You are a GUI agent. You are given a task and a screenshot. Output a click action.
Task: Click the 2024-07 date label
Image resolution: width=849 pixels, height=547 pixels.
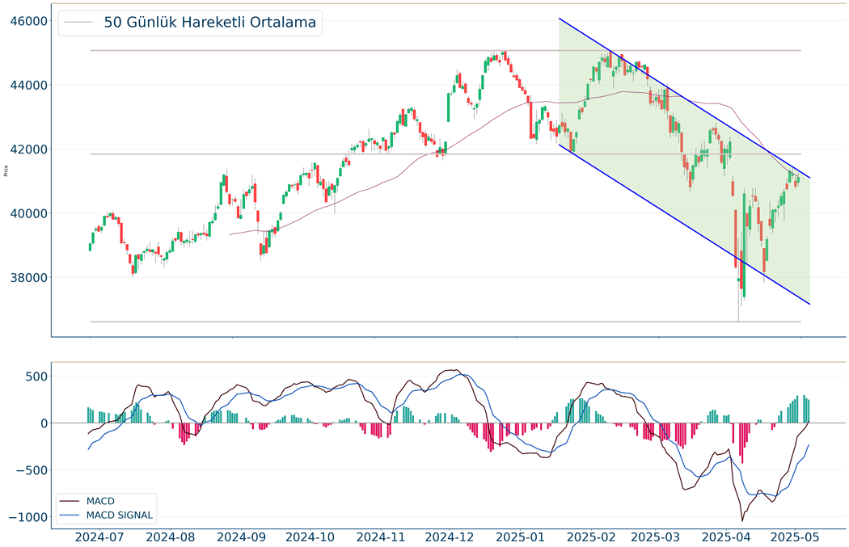(x=99, y=537)
